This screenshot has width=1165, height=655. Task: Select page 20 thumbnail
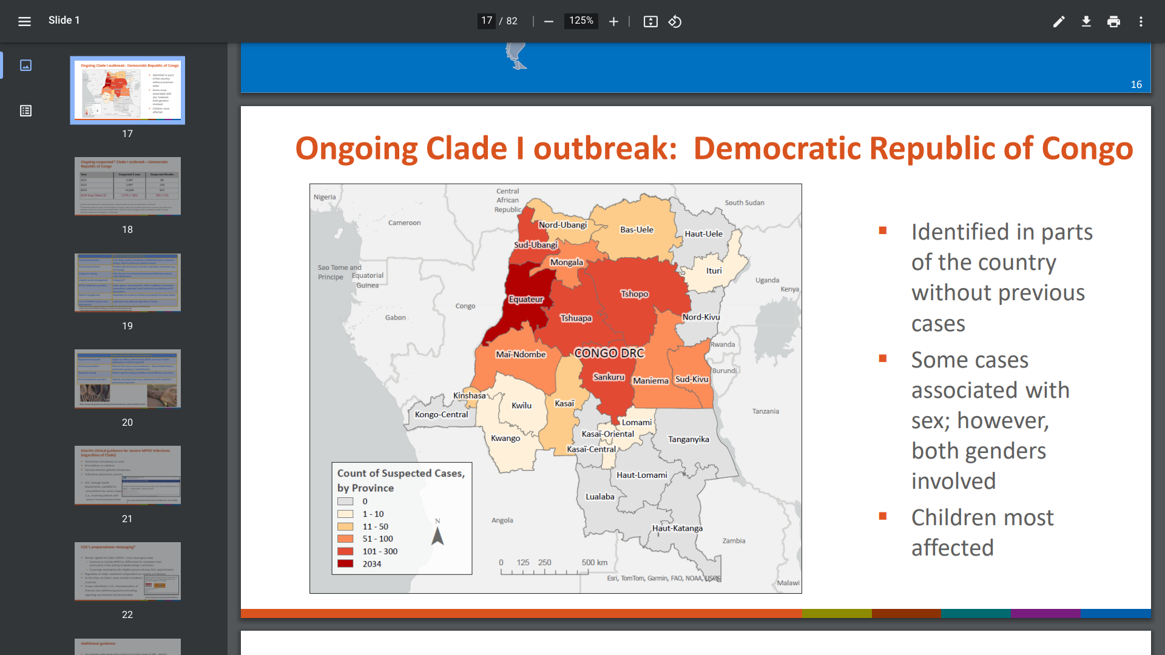point(127,378)
